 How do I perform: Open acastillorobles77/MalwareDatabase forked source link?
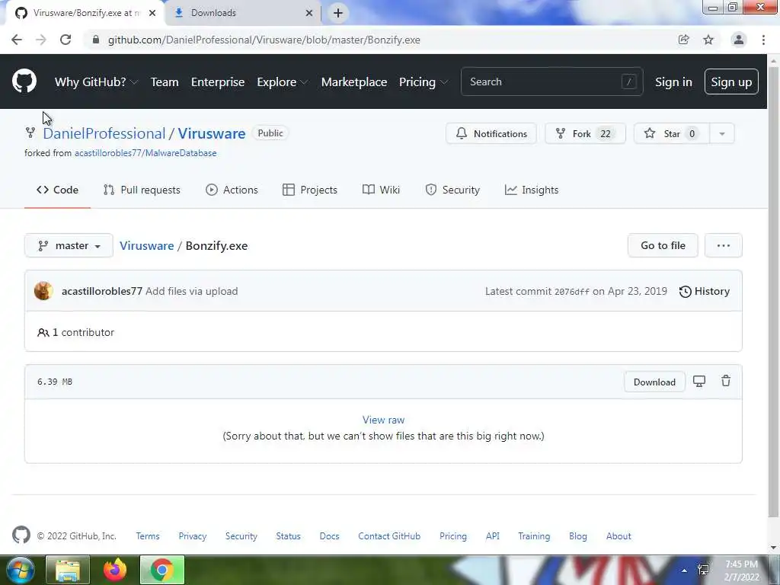coord(145,153)
